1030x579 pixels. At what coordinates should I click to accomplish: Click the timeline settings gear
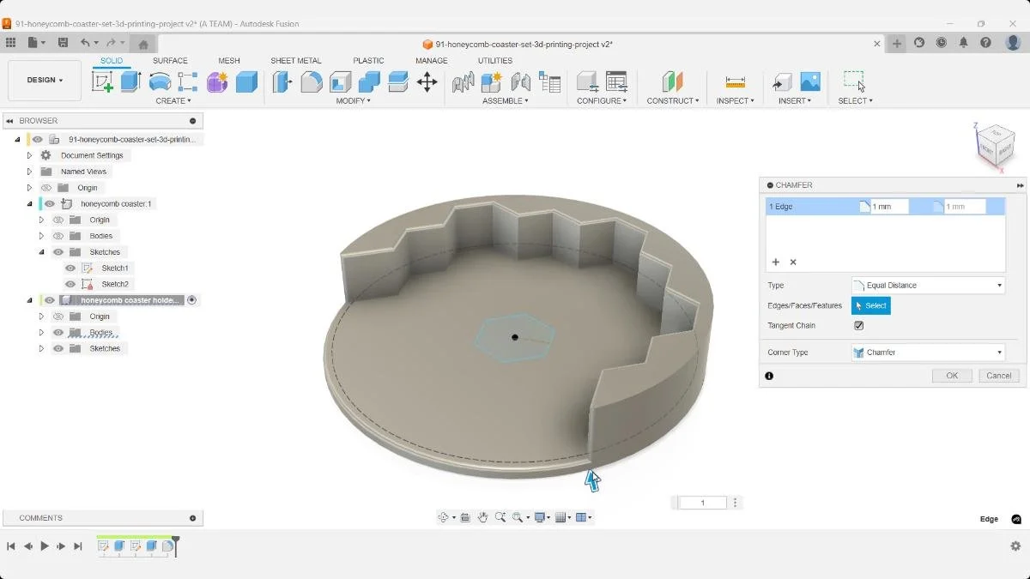coord(1015,546)
